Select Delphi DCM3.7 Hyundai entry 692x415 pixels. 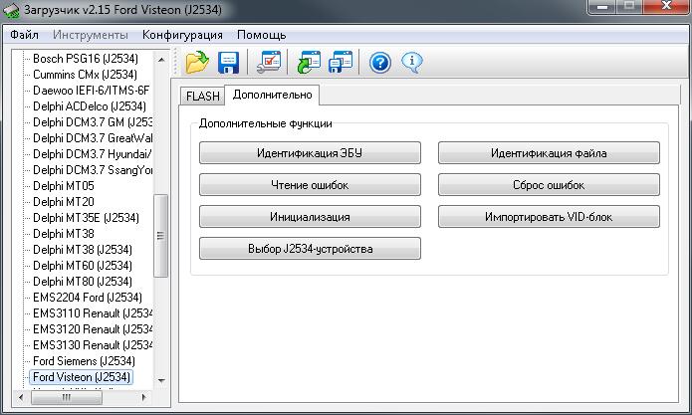pyautogui.click(x=93, y=153)
